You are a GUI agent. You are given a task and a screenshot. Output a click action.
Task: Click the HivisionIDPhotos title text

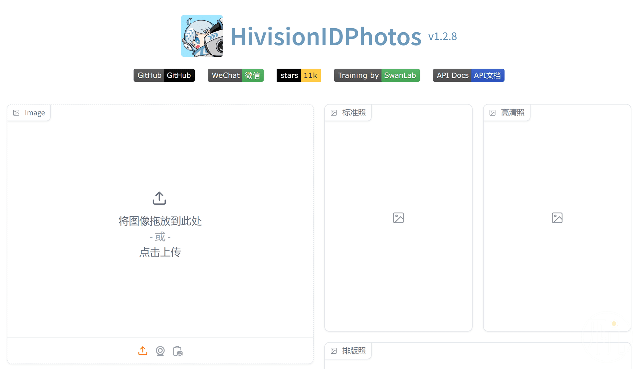326,36
